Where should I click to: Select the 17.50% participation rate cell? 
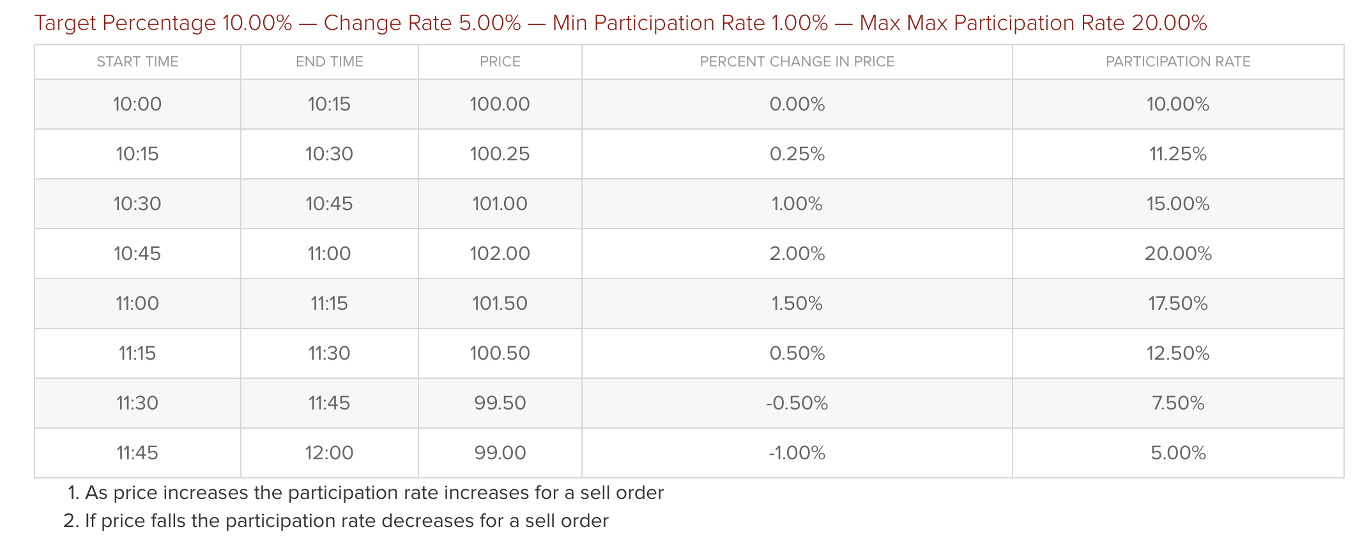[1177, 303]
